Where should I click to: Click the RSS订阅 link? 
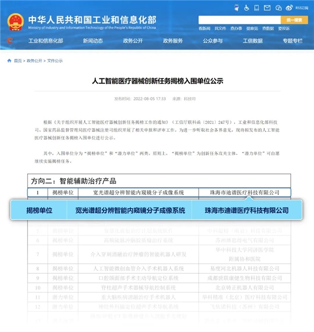tap(302, 8)
